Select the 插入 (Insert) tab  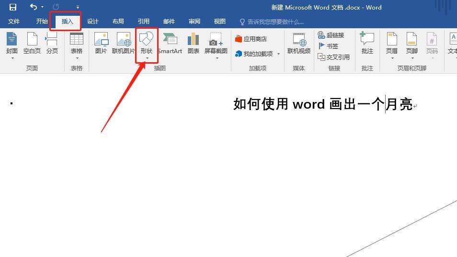pyautogui.click(x=68, y=21)
